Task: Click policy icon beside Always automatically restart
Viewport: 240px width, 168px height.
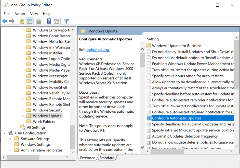Action: point(149,88)
